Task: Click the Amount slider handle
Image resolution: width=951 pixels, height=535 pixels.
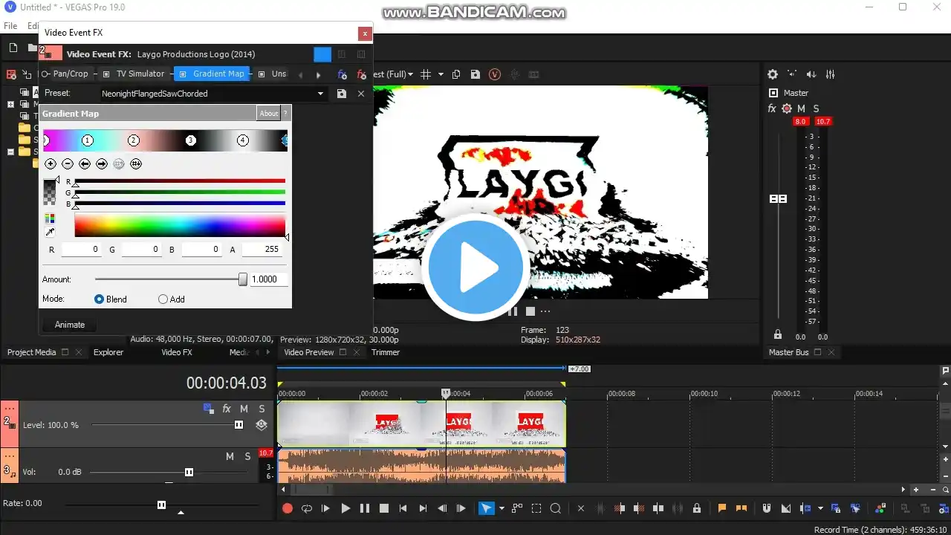Action: tap(243, 279)
